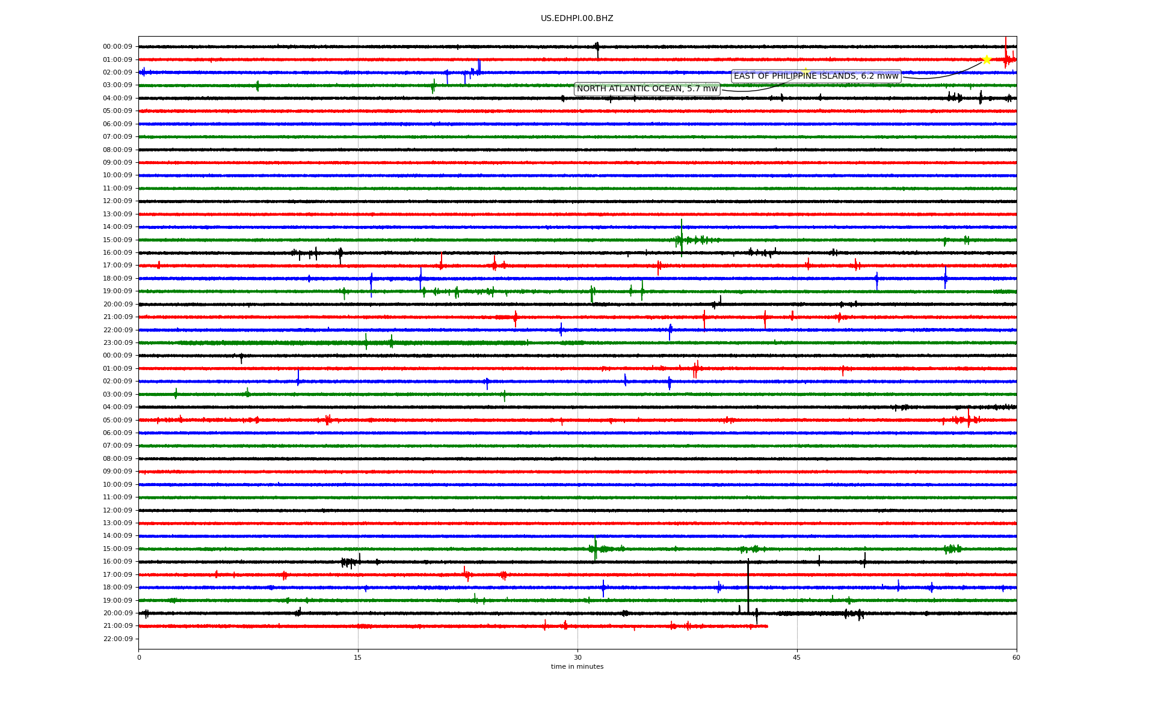
Task: Click the x-axis tick label 60
Action: tap(1016, 657)
